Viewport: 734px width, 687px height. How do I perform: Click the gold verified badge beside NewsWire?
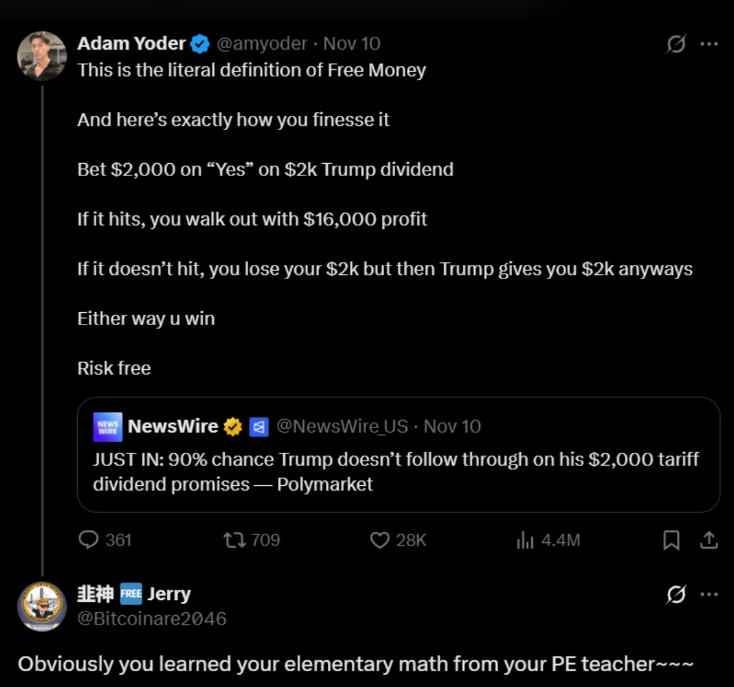coord(233,427)
